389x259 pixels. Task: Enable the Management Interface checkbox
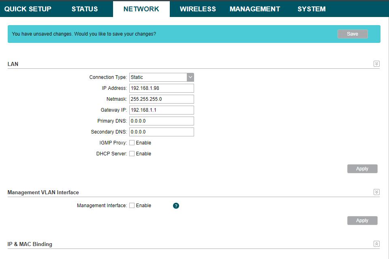132,206
